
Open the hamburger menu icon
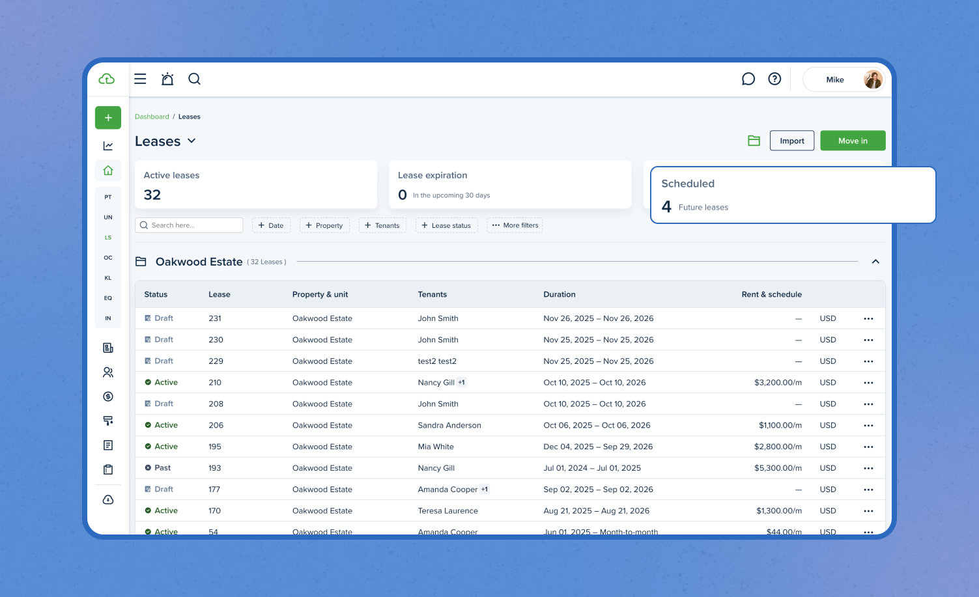coord(140,79)
